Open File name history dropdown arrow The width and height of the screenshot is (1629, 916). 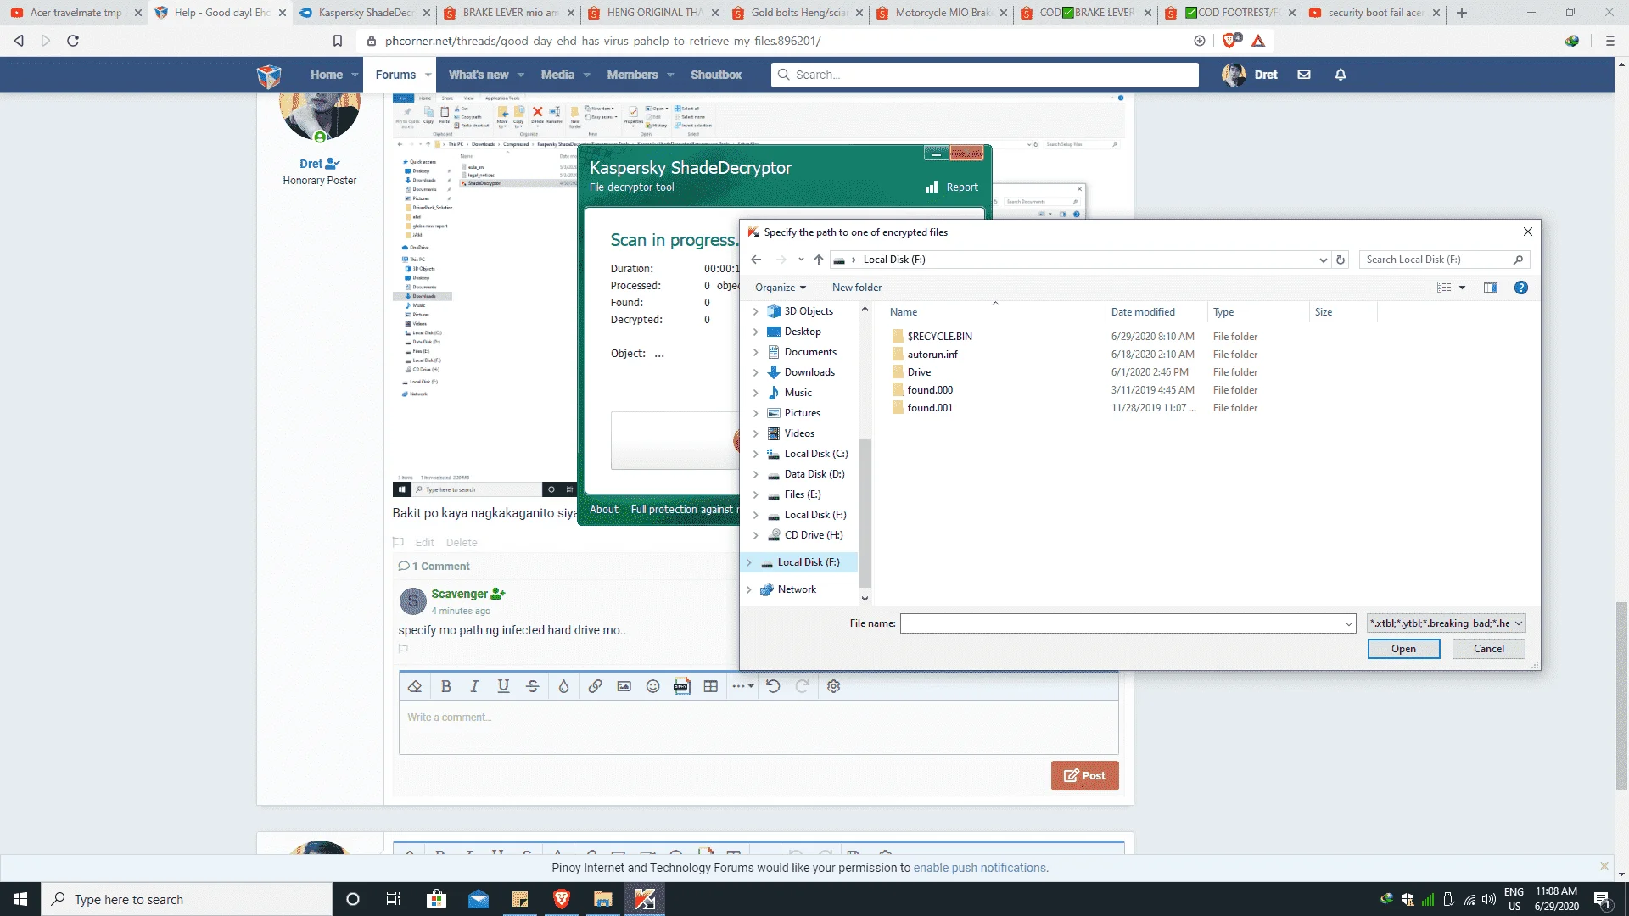coord(1348,623)
